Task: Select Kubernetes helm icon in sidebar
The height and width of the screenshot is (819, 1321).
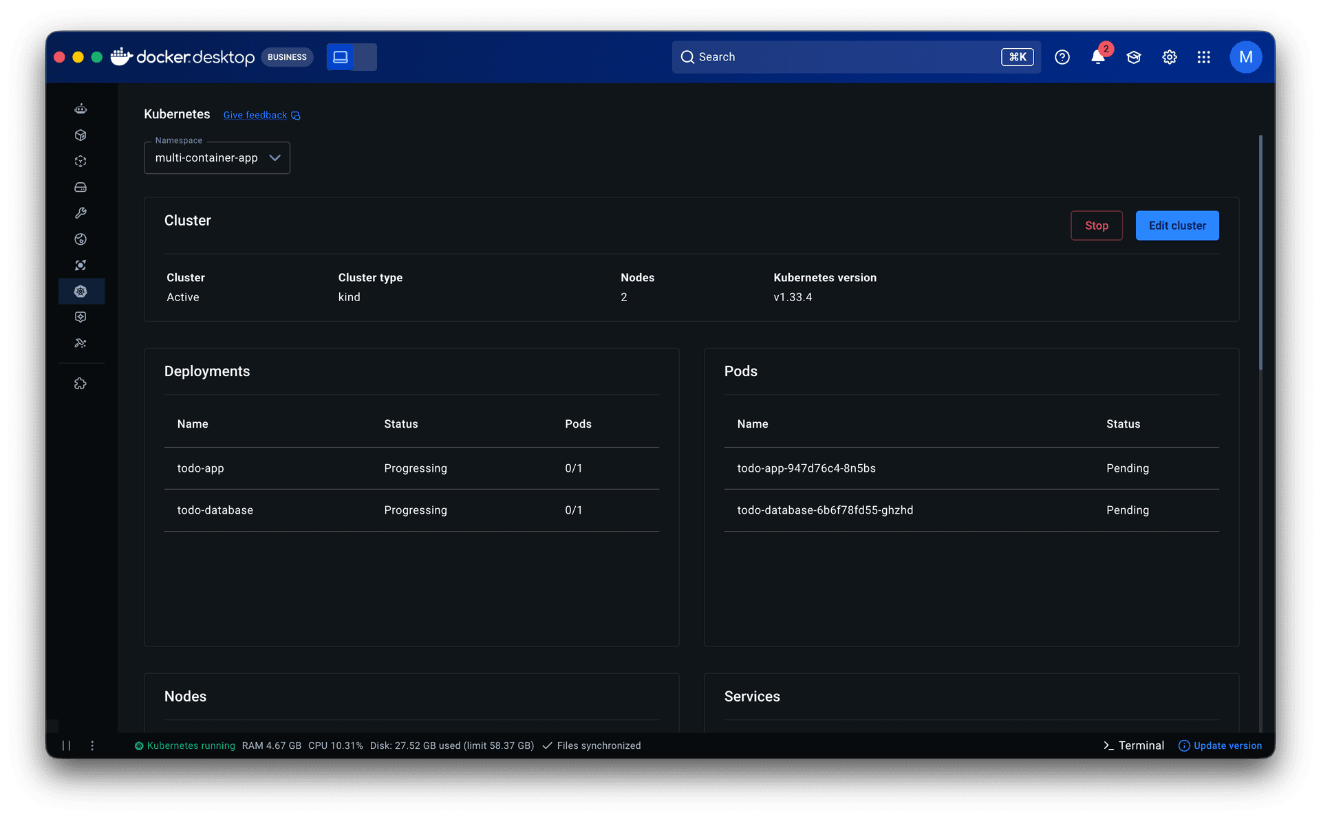Action: coord(80,292)
